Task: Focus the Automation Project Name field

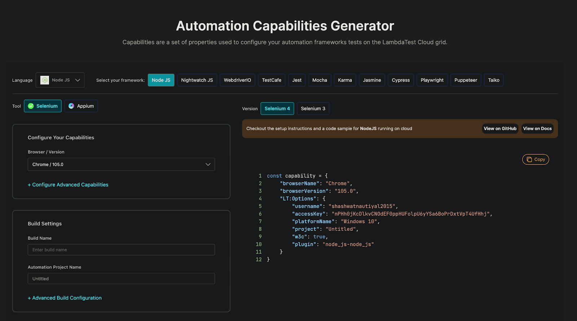Action: (121, 278)
